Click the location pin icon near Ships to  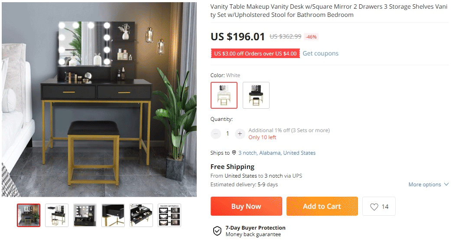234,152
